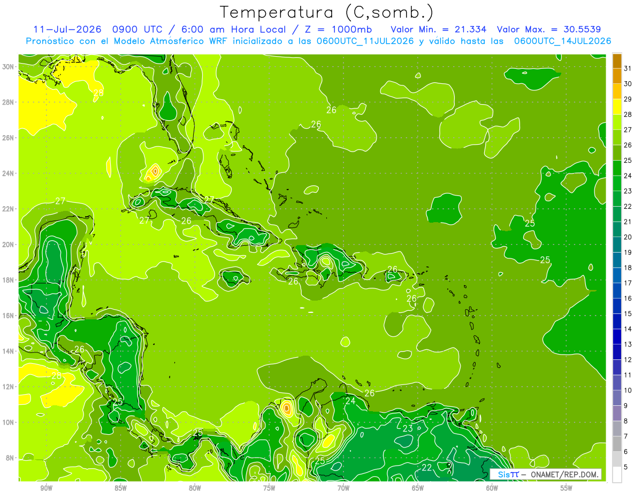Select the 'Z = 1000mb' level label
Viewport: 642px width, 495px height.
click(x=338, y=29)
